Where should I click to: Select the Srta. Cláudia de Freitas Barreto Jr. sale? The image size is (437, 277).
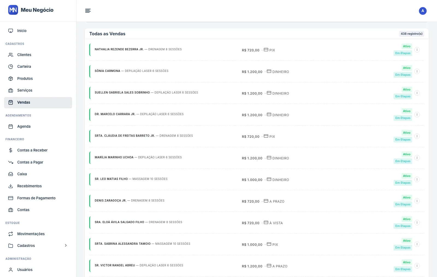click(257, 136)
